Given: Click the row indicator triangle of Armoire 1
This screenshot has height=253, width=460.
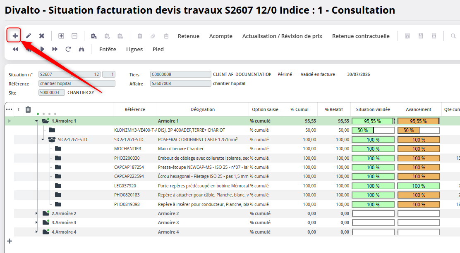Looking at the screenshot, I should coord(10,121).
